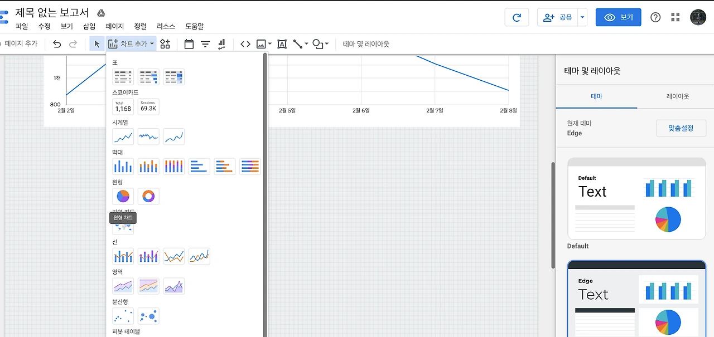Open the line tool dropdown
Screen dimensions: 714x337
pyautogui.click(x=301, y=44)
